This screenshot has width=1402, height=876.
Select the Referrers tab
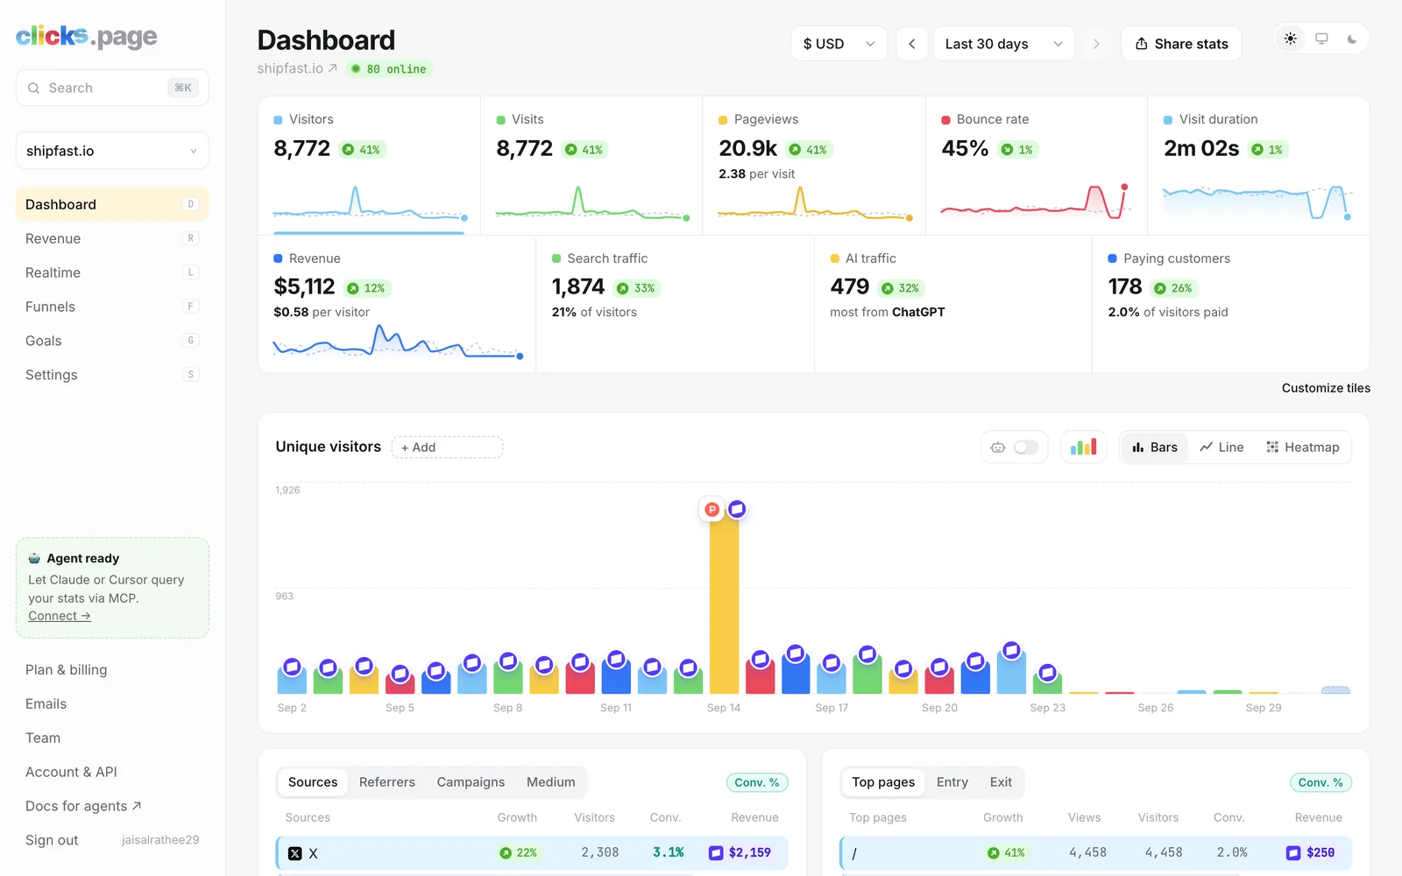click(x=387, y=782)
